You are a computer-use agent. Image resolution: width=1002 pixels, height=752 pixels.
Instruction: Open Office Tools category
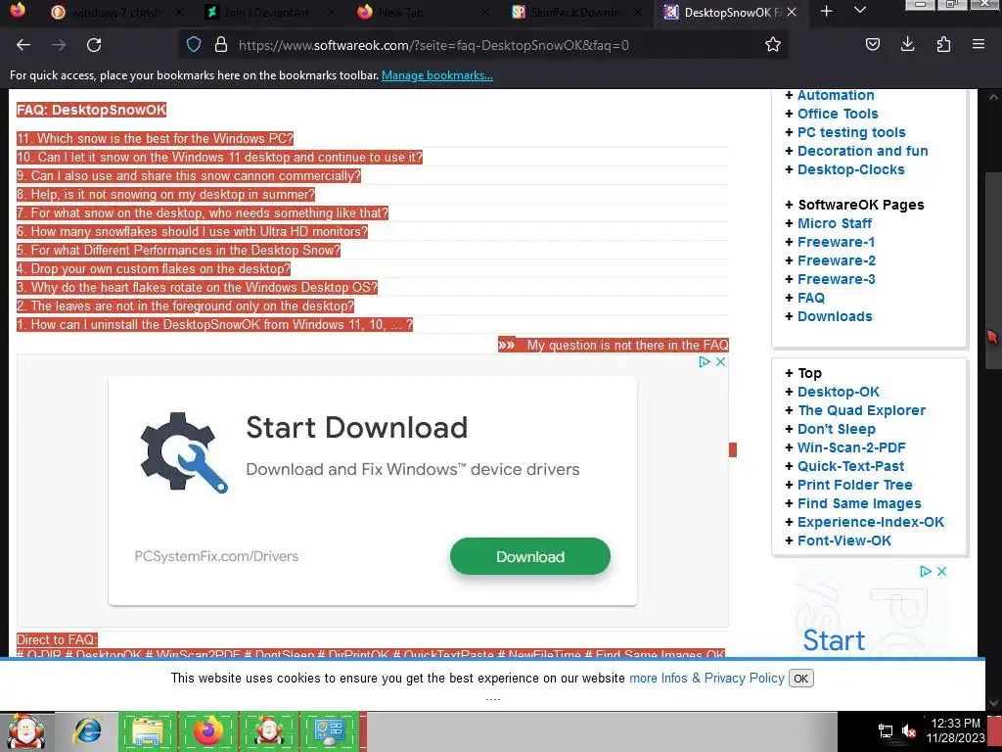point(838,114)
